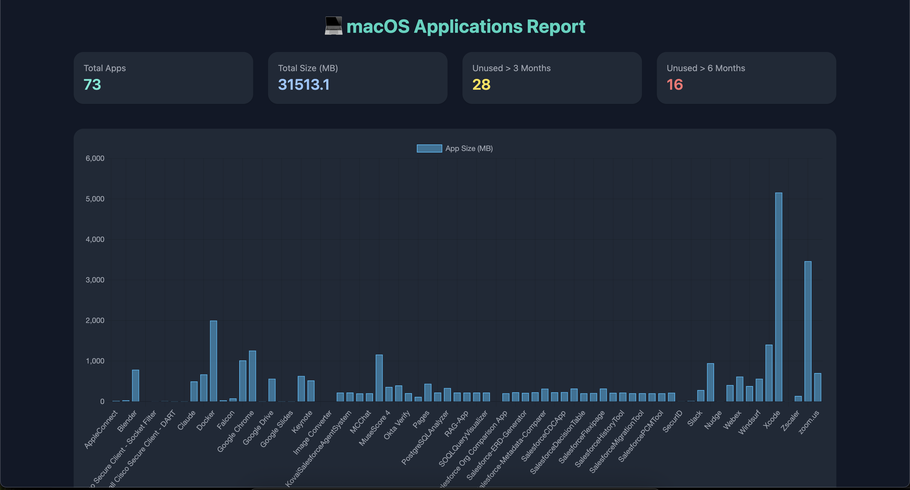Select the Blender bar in chart
Screen dimensions: 910x490
[135, 385]
